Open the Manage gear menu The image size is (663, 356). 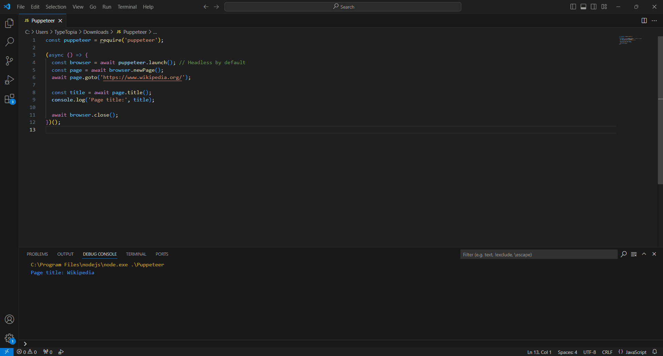(9, 338)
